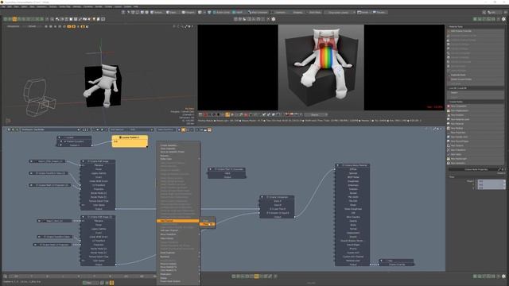Open the Edit menu
Viewport: 509px width, 286px height.
10,6
